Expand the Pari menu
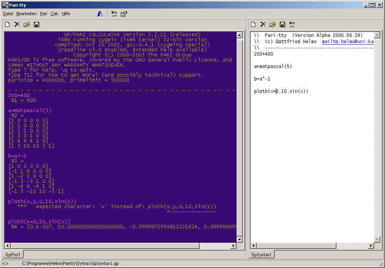Screen dimensions: 385x268 44,14
